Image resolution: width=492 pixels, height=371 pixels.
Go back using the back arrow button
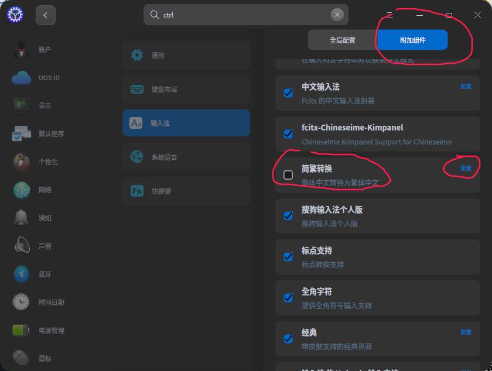pyautogui.click(x=46, y=15)
